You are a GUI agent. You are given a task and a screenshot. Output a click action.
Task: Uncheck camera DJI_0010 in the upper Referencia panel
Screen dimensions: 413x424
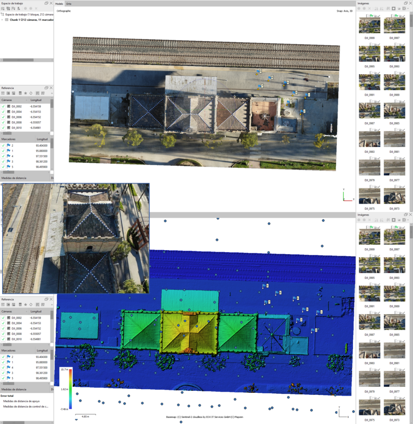[x=3, y=128]
